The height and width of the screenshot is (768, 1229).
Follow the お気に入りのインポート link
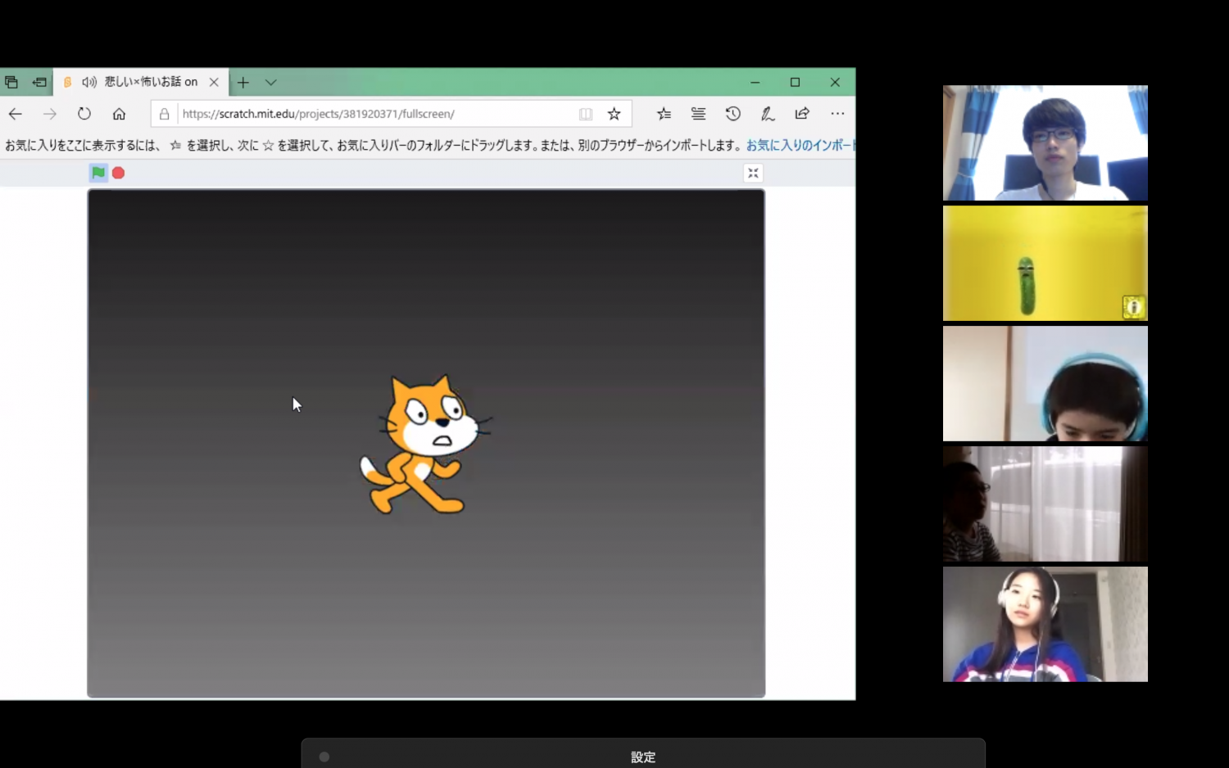799,144
